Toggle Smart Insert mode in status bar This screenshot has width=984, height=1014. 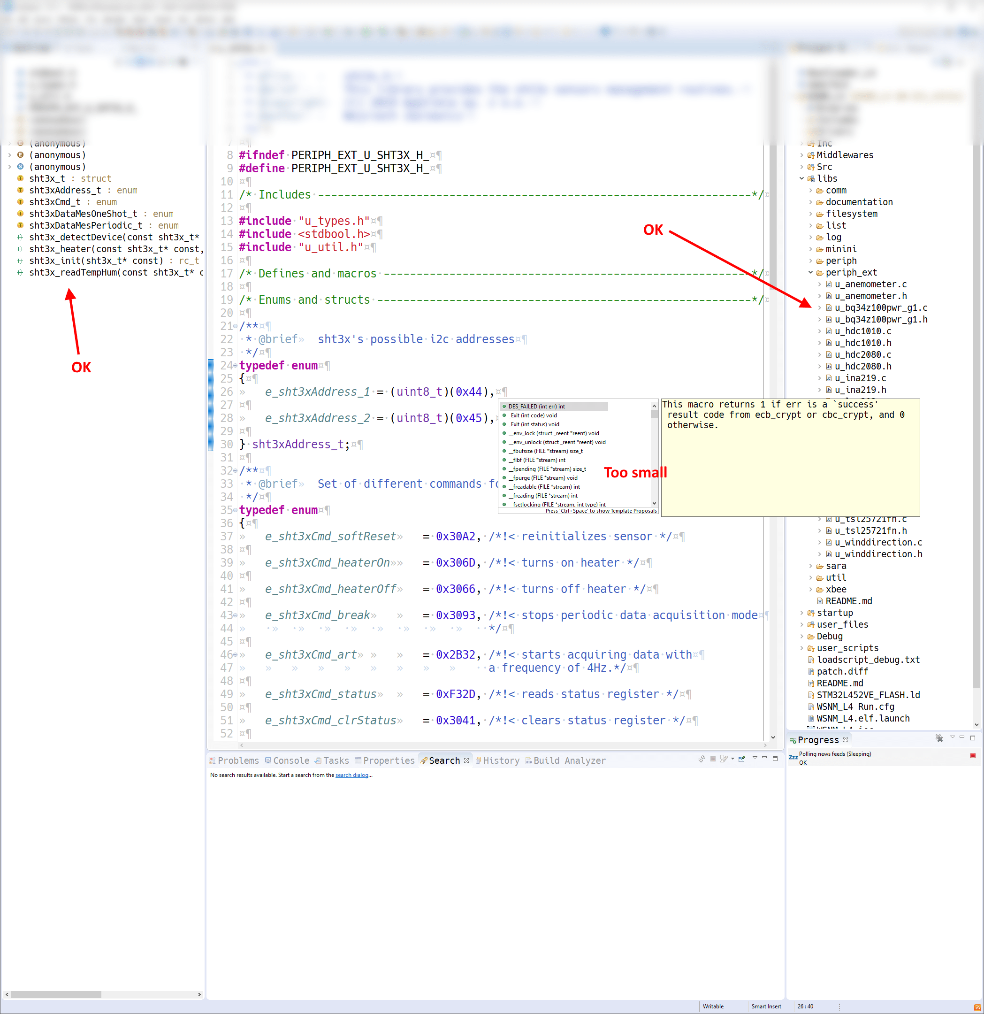tap(766, 1006)
